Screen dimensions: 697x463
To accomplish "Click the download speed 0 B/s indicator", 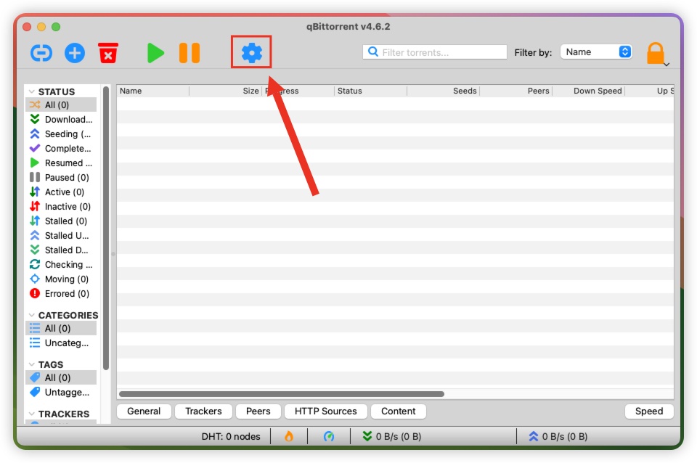I will coord(392,436).
